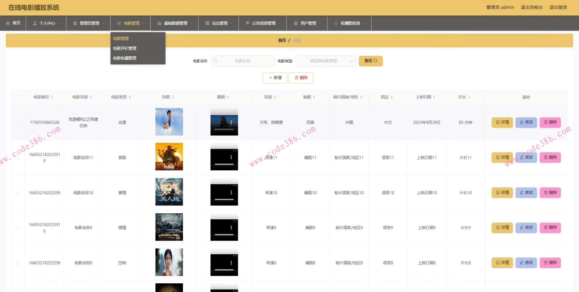The width and height of the screenshot is (579, 292).
Task: Select 电影评价管理 from the submenu
Action: 124,48
